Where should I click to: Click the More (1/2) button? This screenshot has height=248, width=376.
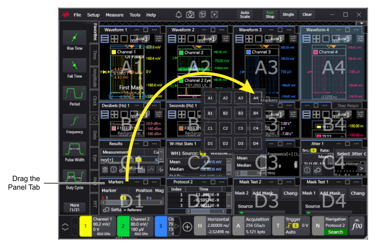point(74,208)
